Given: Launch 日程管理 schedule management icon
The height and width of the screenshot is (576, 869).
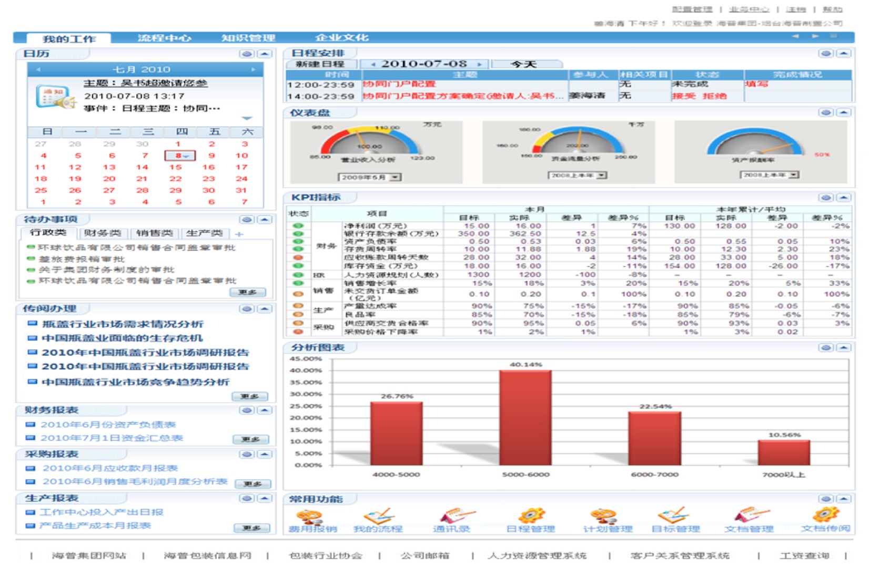Looking at the screenshot, I should (x=530, y=517).
